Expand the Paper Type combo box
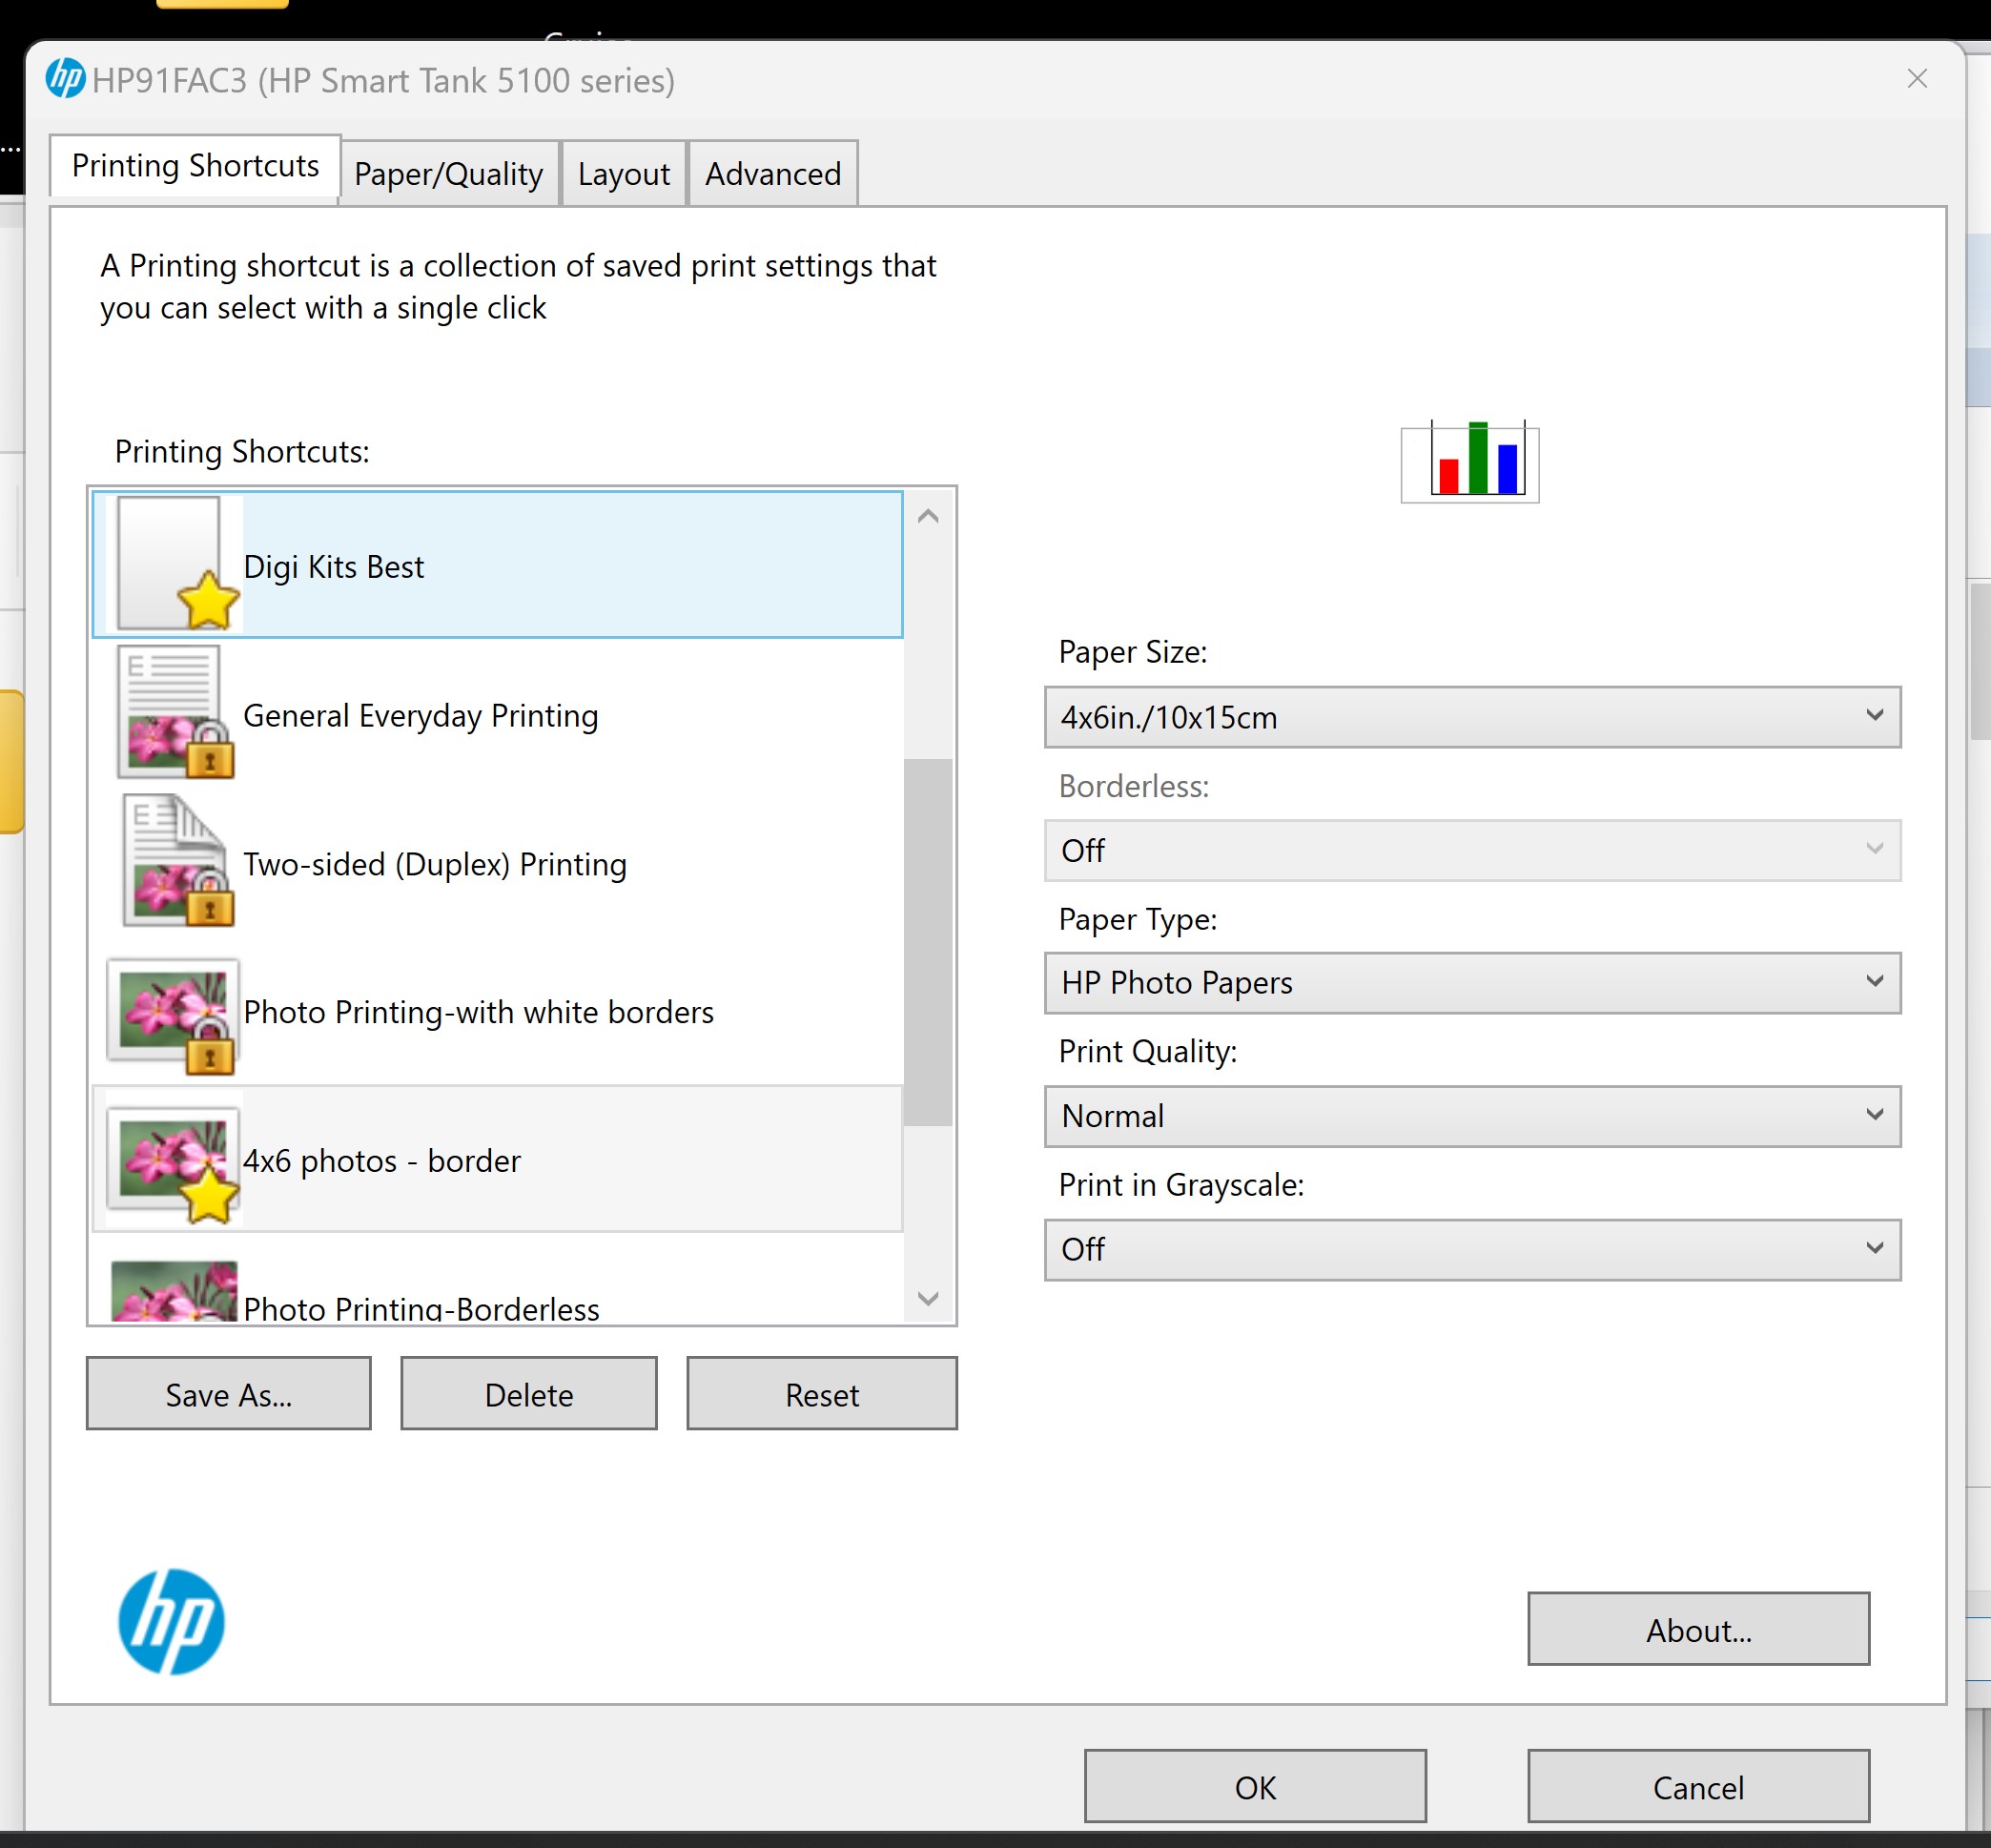The image size is (1991, 1848). pyautogui.click(x=1472, y=983)
